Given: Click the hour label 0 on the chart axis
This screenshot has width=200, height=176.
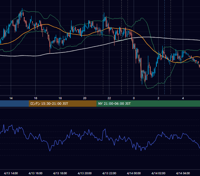Looking at the screenshot, I should coord(134,98).
